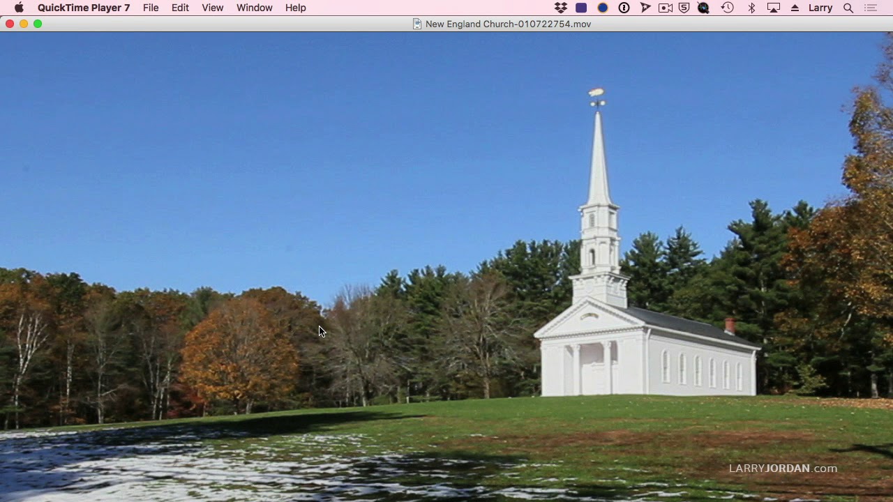This screenshot has width=893, height=502.
Task: Click the purple square menu bar icon
Action: coord(581,8)
